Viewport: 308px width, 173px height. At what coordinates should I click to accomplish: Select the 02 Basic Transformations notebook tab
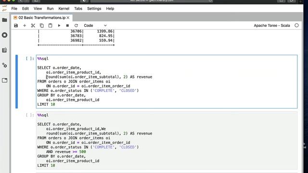click(42, 18)
